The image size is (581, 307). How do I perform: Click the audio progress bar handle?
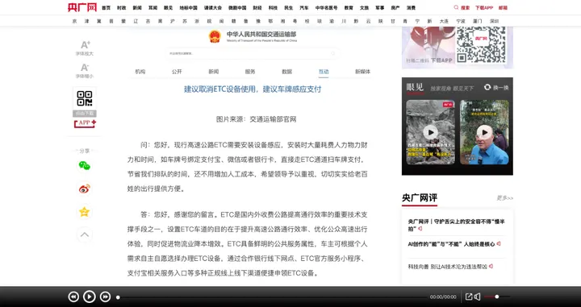118,297
